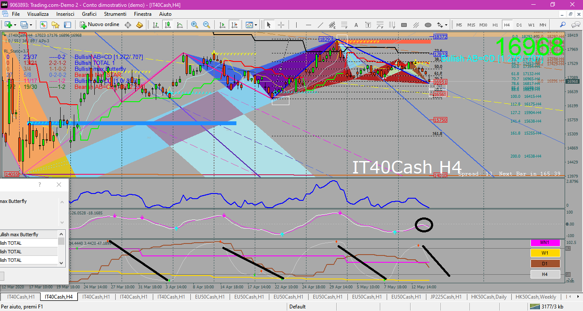Toggle the Chart Shift button
Image resolution: width=583 pixels, height=311 pixels.
coord(234,25)
